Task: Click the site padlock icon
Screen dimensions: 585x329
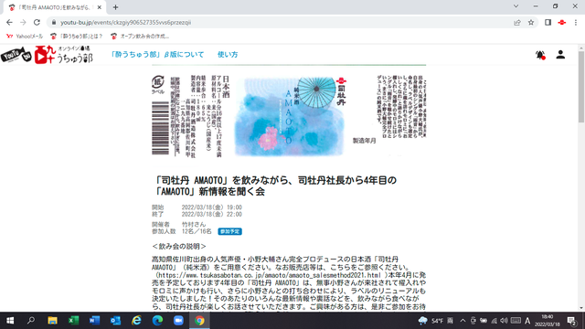Action: pyautogui.click(x=54, y=22)
